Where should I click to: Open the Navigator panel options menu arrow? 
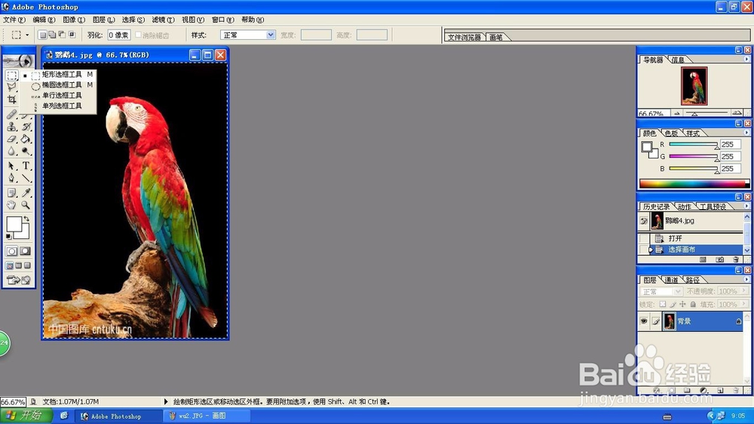click(x=746, y=59)
